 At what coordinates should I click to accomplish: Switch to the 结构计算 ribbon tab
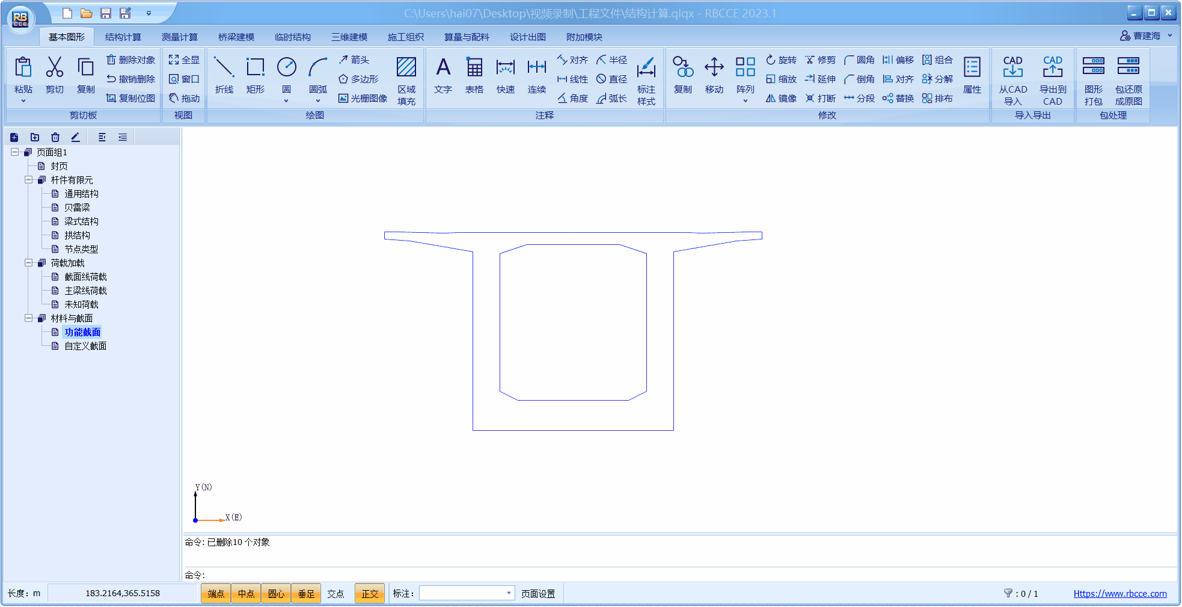(123, 37)
